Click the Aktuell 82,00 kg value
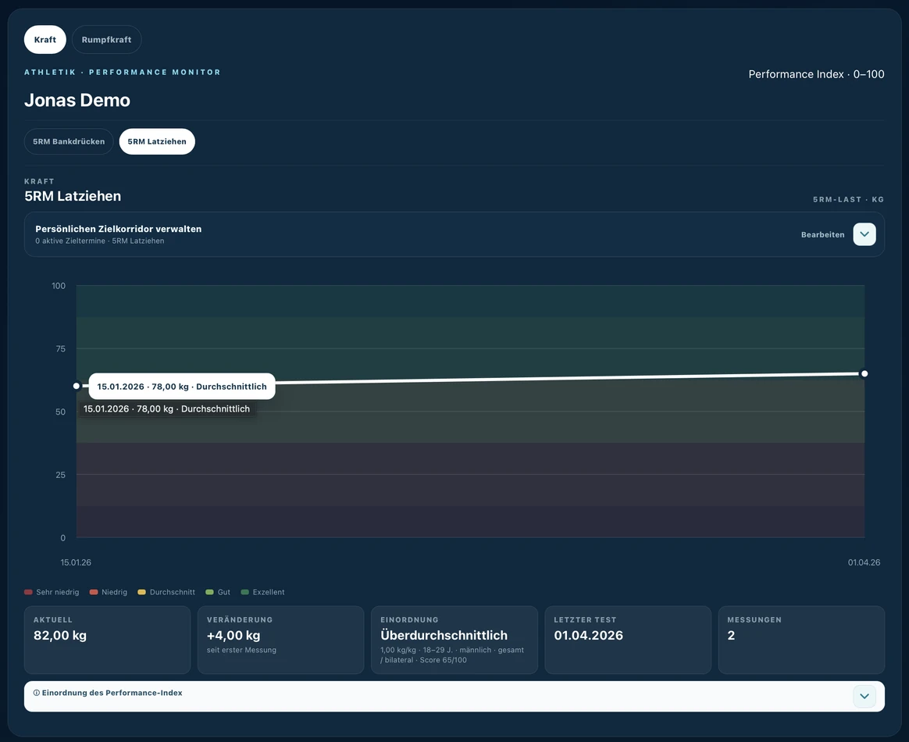Viewport: 909px width, 742px height. tap(60, 635)
